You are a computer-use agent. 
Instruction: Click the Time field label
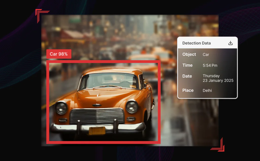[x=187, y=65]
